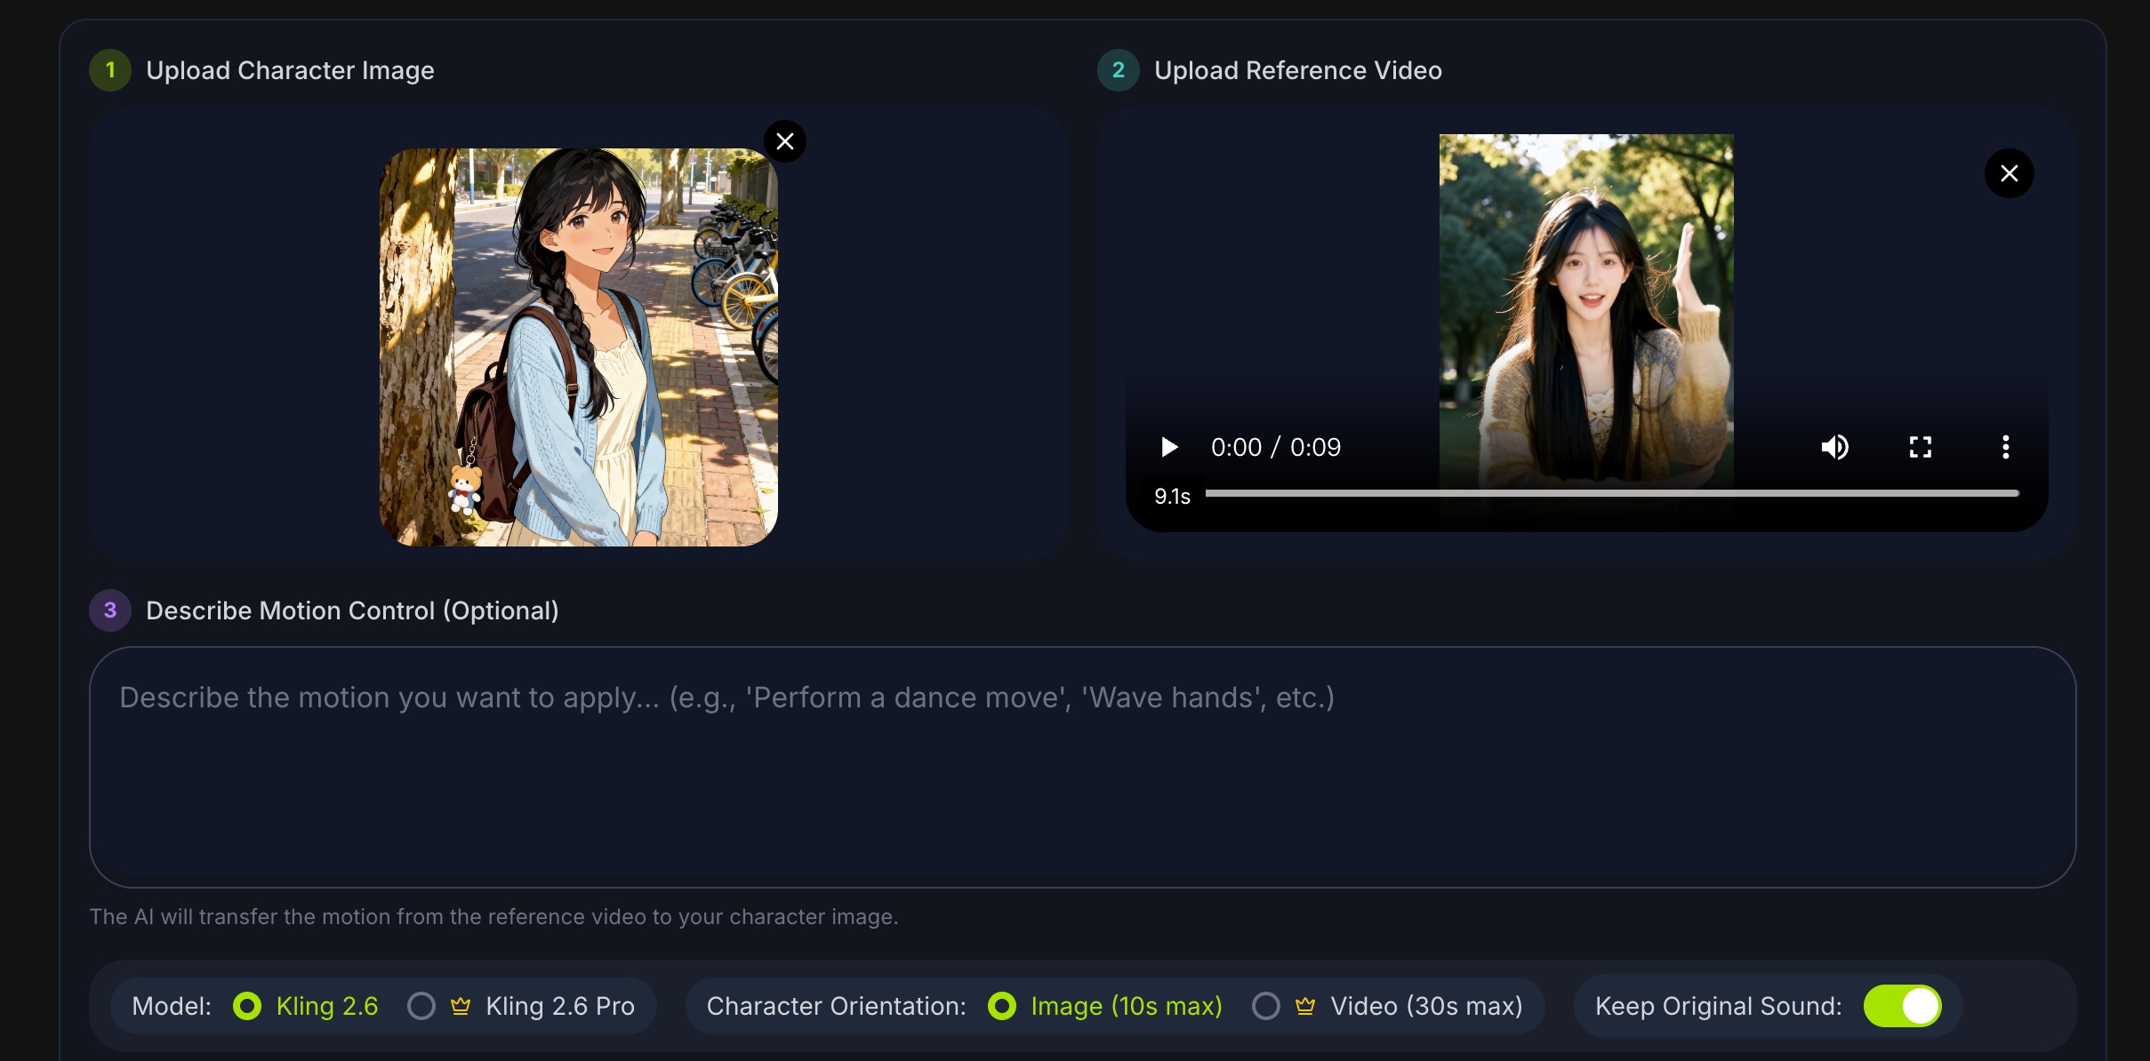Select the Kling 2.6 model

(247, 1006)
